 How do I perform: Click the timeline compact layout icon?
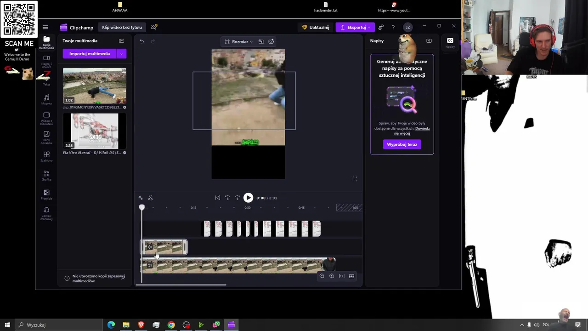tap(352, 276)
